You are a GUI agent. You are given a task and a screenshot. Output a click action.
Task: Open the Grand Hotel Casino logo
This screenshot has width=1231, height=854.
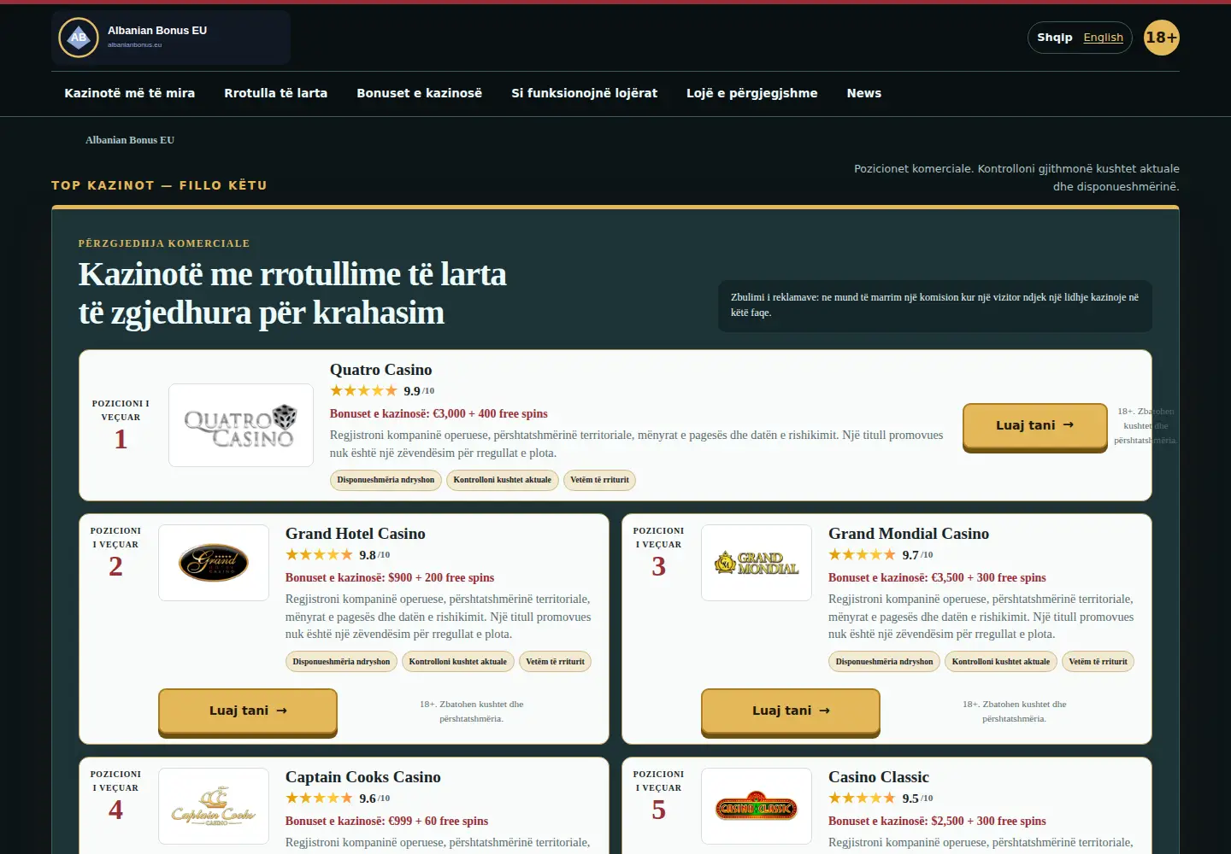click(x=214, y=563)
